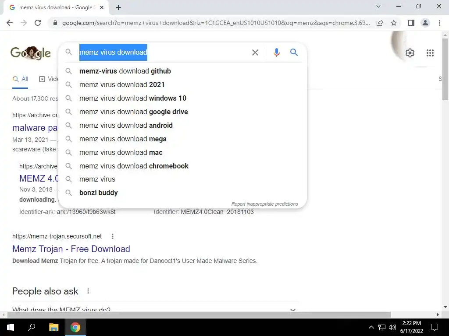Viewport: 449px width, 336px height.
Task: Select 'memz-virus download github' suggestion
Action: (x=125, y=71)
